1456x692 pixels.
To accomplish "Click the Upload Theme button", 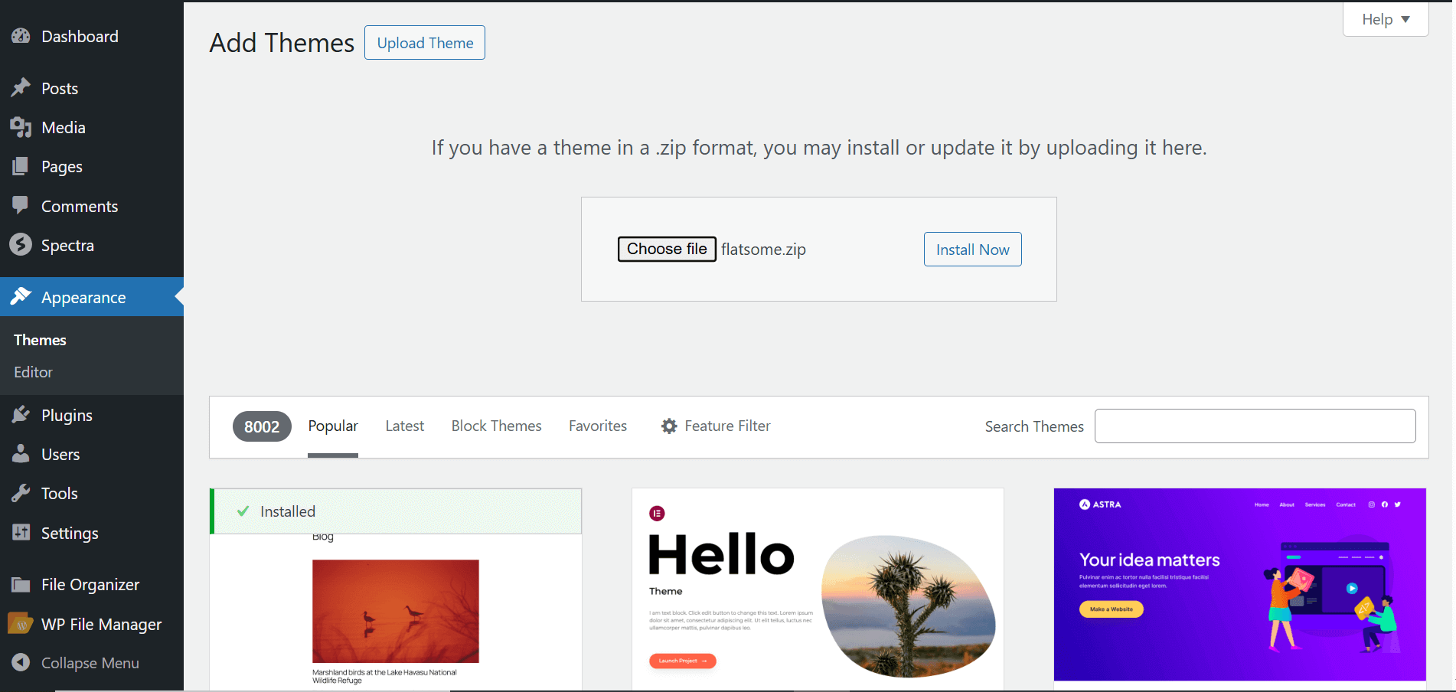I will (x=425, y=43).
